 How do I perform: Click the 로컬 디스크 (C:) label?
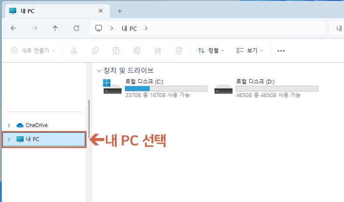point(144,81)
